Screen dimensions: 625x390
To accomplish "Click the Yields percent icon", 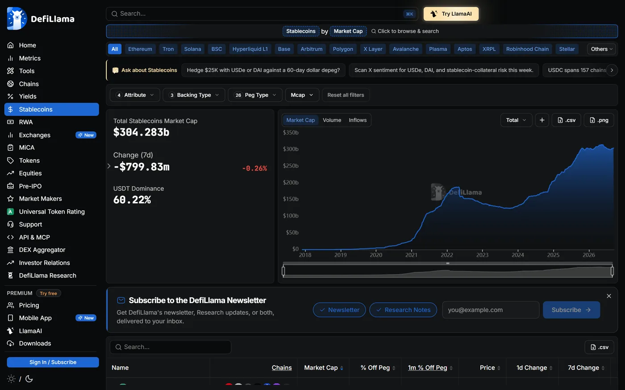I will (10, 96).
